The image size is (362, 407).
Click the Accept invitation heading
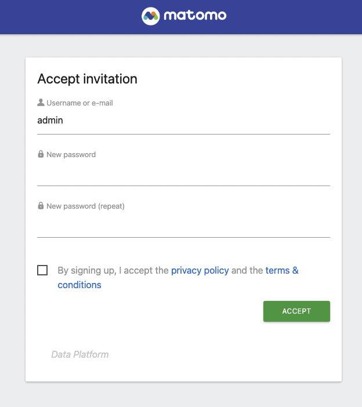[x=87, y=79]
